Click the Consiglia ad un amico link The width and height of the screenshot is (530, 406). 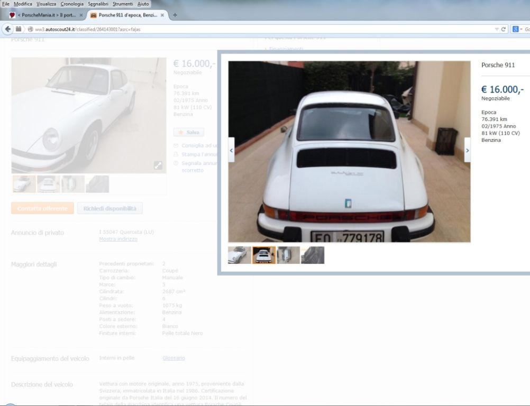[x=199, y=145]
